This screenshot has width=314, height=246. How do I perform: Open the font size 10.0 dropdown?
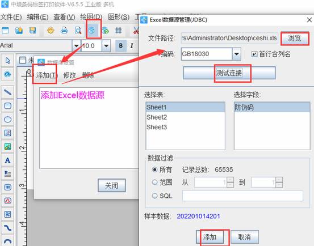coord(106,46)
